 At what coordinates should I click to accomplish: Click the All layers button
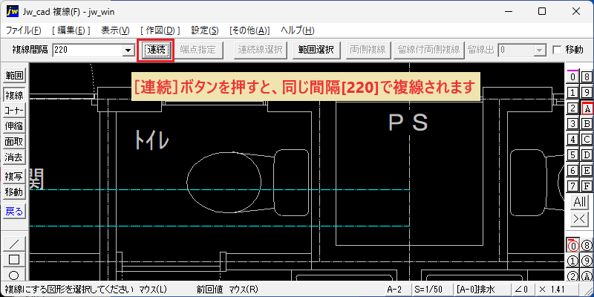(580, 202)
